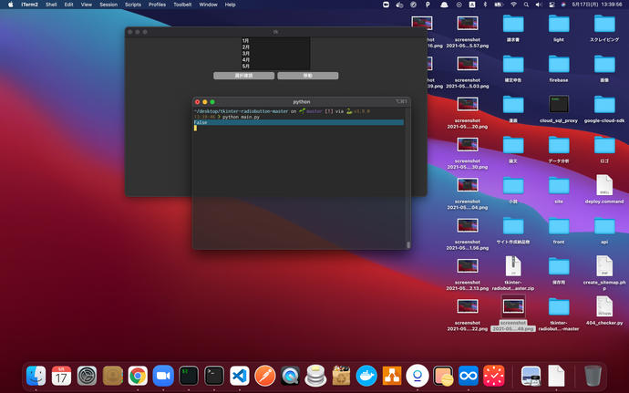
Task: Open the Contacts app in the Dock
Action: (x=112, y=377)
